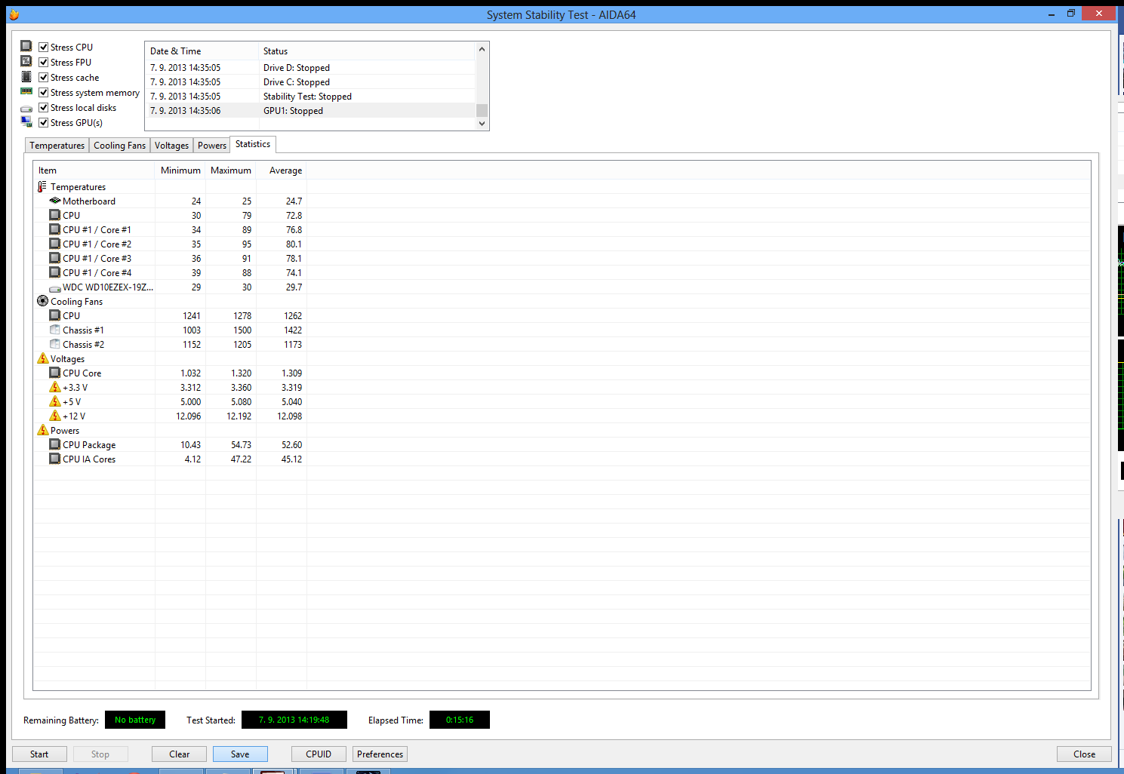Click the percent icon beside Stress FPU
The height and width of the screenshot is (774, 1124).
[x=26, y=62]
